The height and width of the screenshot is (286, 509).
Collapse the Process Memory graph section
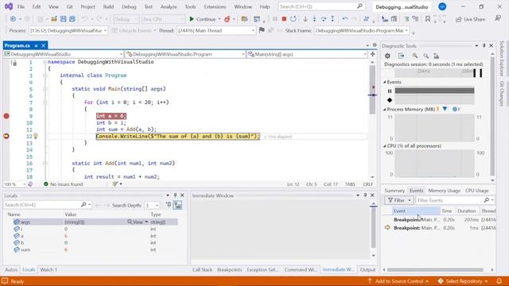(385, 110)
